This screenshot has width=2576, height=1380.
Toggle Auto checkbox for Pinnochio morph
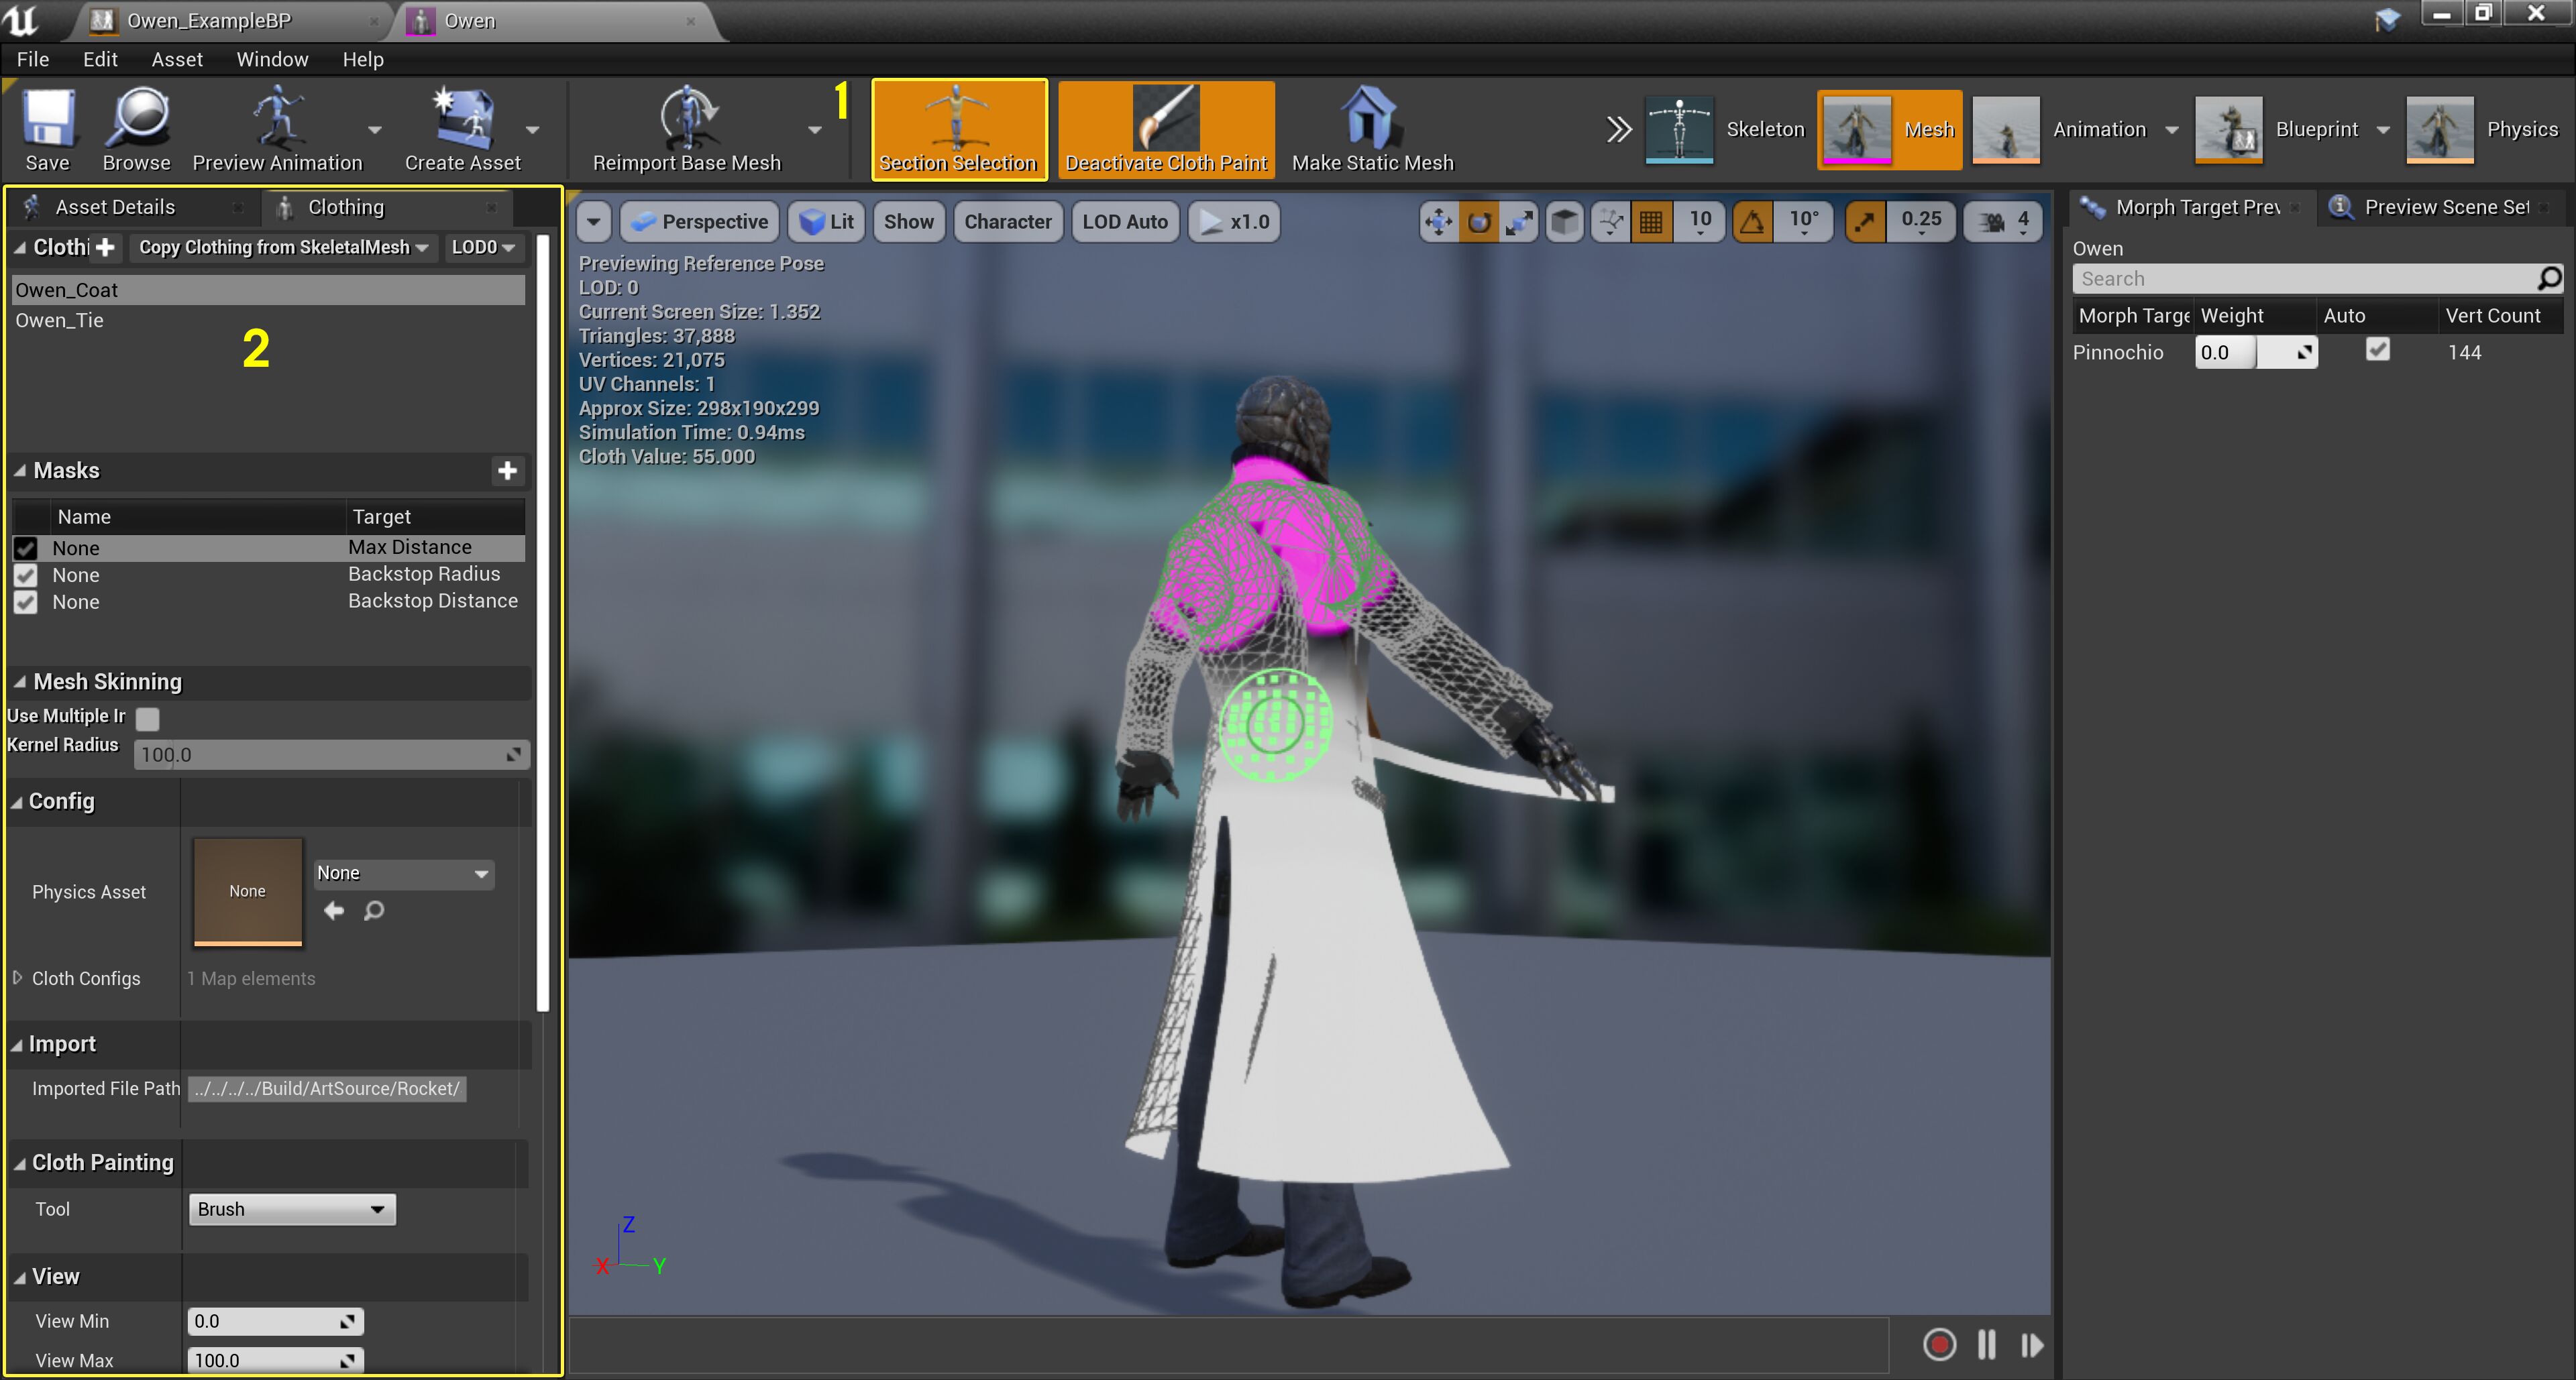[2377, 351]
